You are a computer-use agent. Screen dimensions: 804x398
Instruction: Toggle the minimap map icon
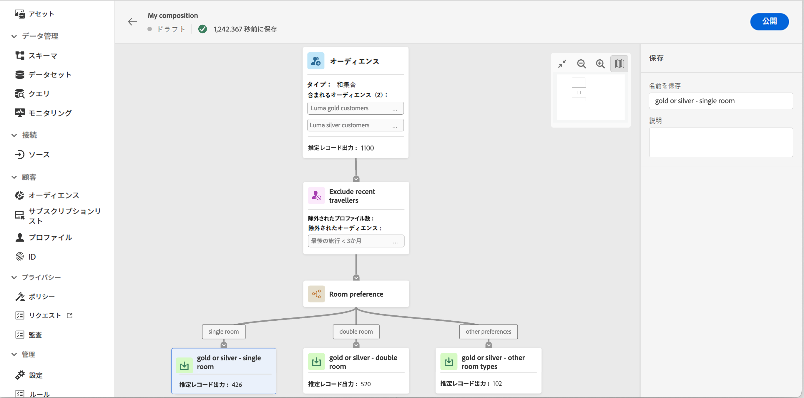[619, 64]
